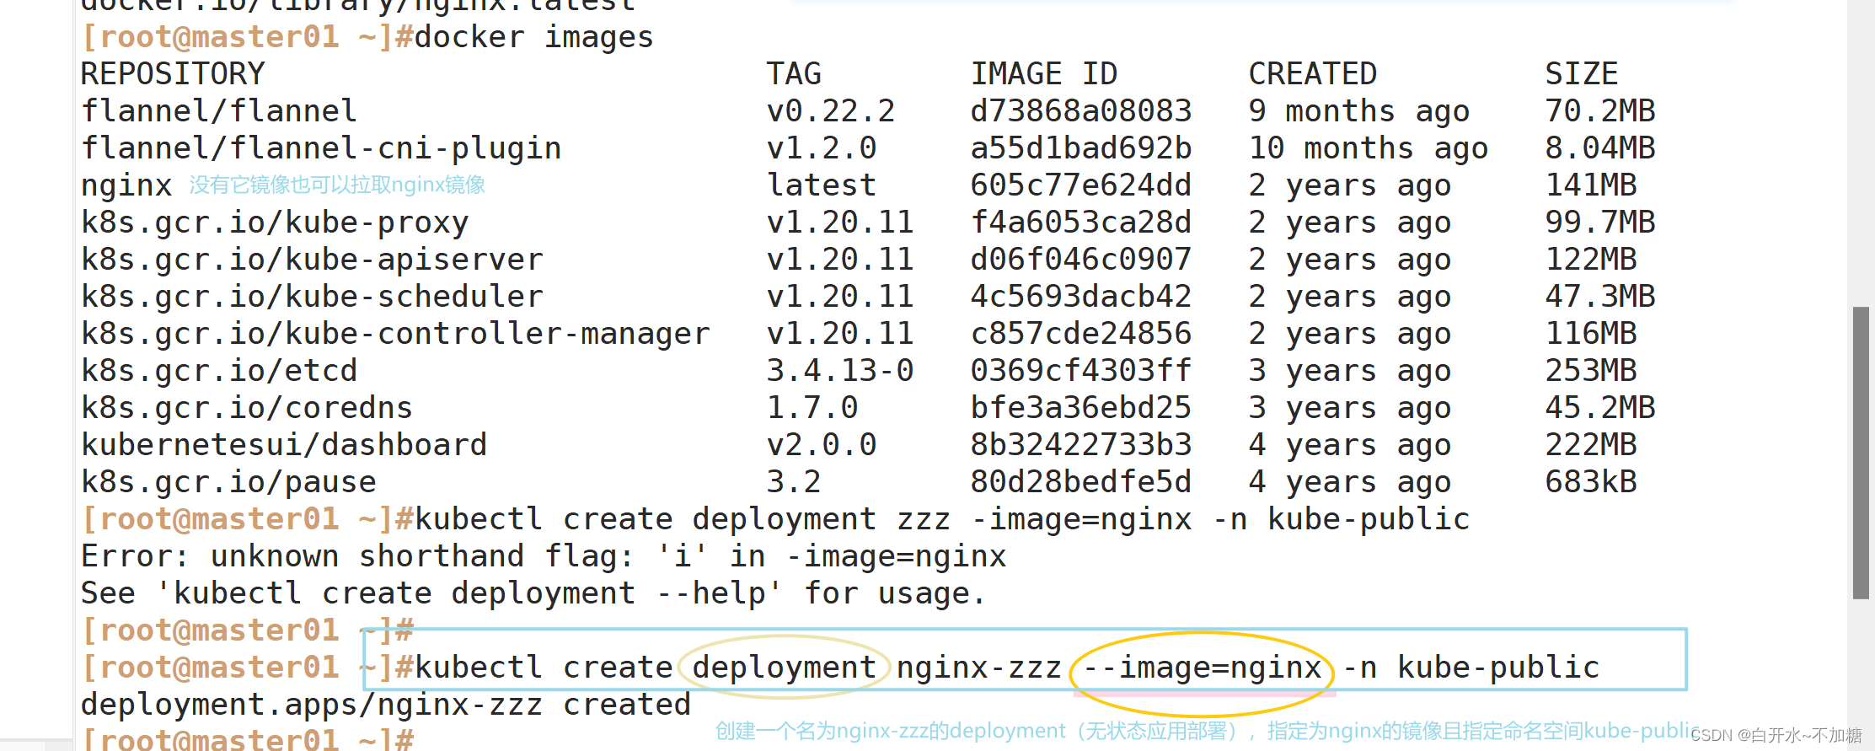1875x751 pixels.
Task: Click the flannel/flannel-cni-plugin repository name
Action: (x=321, y=148)
